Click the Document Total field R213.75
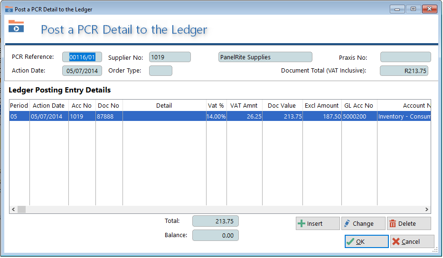443x258 pixels. pyautogui.click(x=404, y=71)
